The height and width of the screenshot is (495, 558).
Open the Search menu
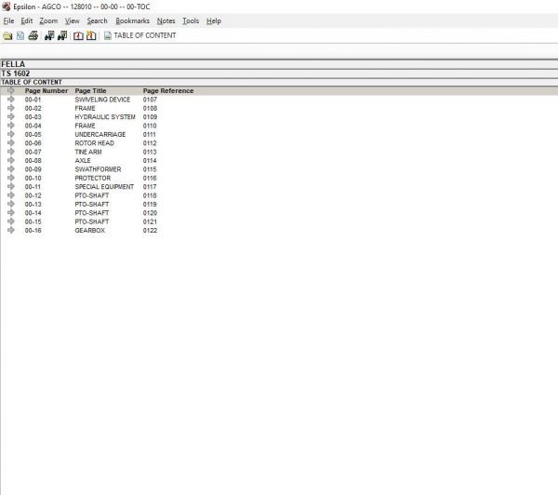97,21
